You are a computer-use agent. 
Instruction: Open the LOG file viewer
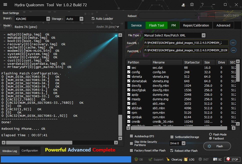click(189, 159)
